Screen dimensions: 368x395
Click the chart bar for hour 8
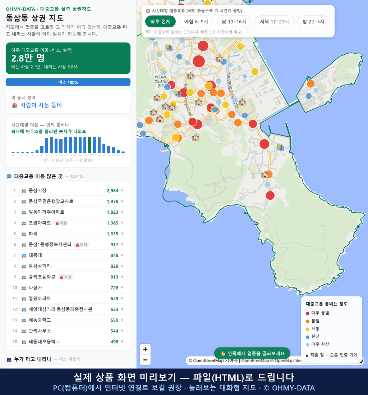pos(51,145)
